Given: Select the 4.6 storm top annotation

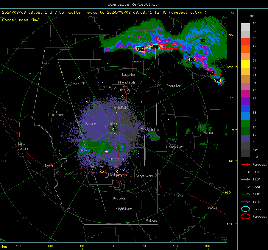Looking at the screenshot, I should (191, 59).
